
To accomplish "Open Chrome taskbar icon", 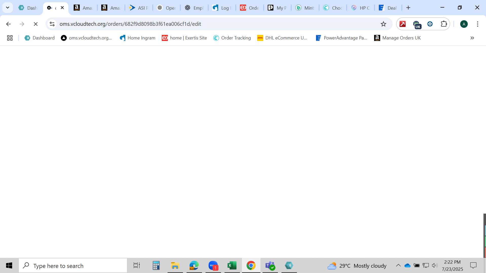I will tap(251, 266).
